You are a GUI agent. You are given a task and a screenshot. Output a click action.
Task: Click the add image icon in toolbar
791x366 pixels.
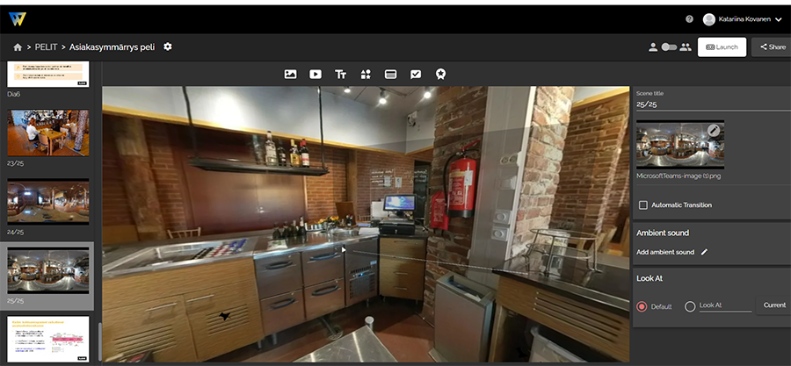(290, 75)
